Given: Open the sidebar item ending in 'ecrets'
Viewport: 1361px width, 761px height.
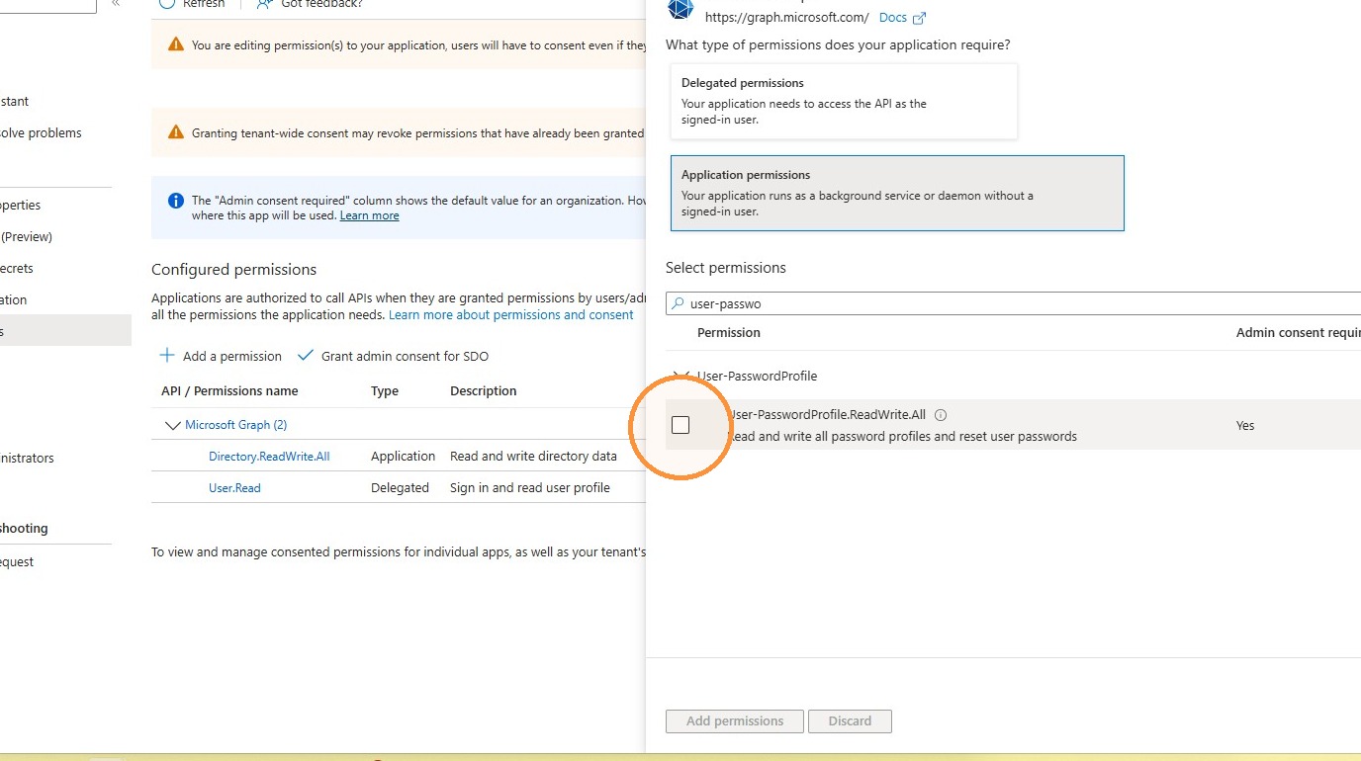Looking at the screenshot, I should coord(17,269).
